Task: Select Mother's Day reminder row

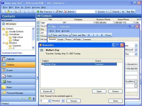Action: click(79, 64)
